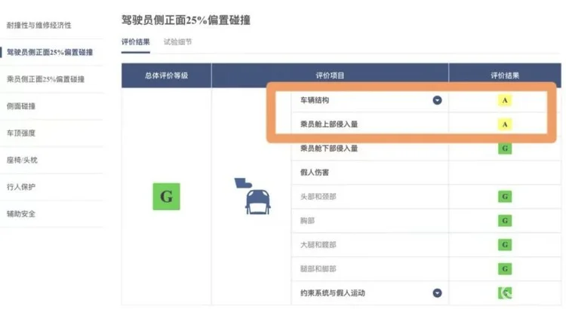The height and width of the screenshot is (309, 566).
Task: Switch to 评价结果 tab
Action: (x=135, y=41)
